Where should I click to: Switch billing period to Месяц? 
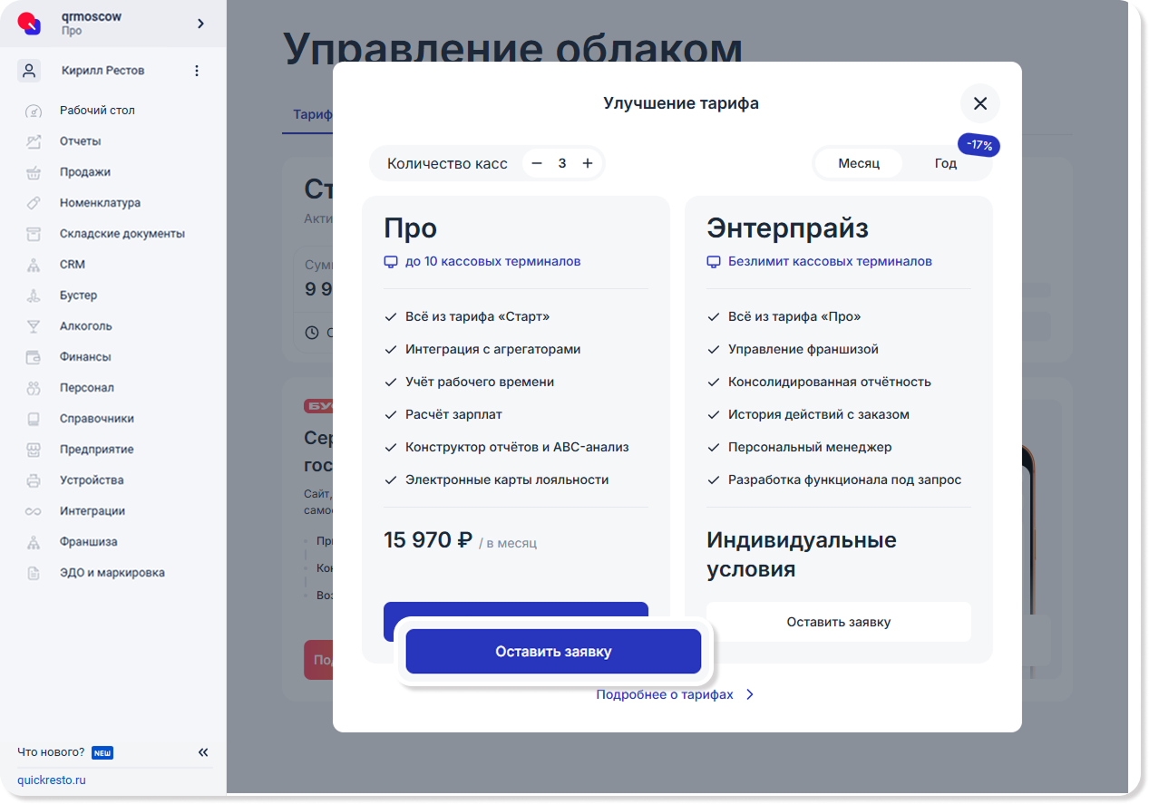coord(859,163)
